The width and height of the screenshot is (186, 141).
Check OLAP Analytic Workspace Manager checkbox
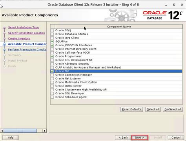pyautogui.click(x=52, y=67)
